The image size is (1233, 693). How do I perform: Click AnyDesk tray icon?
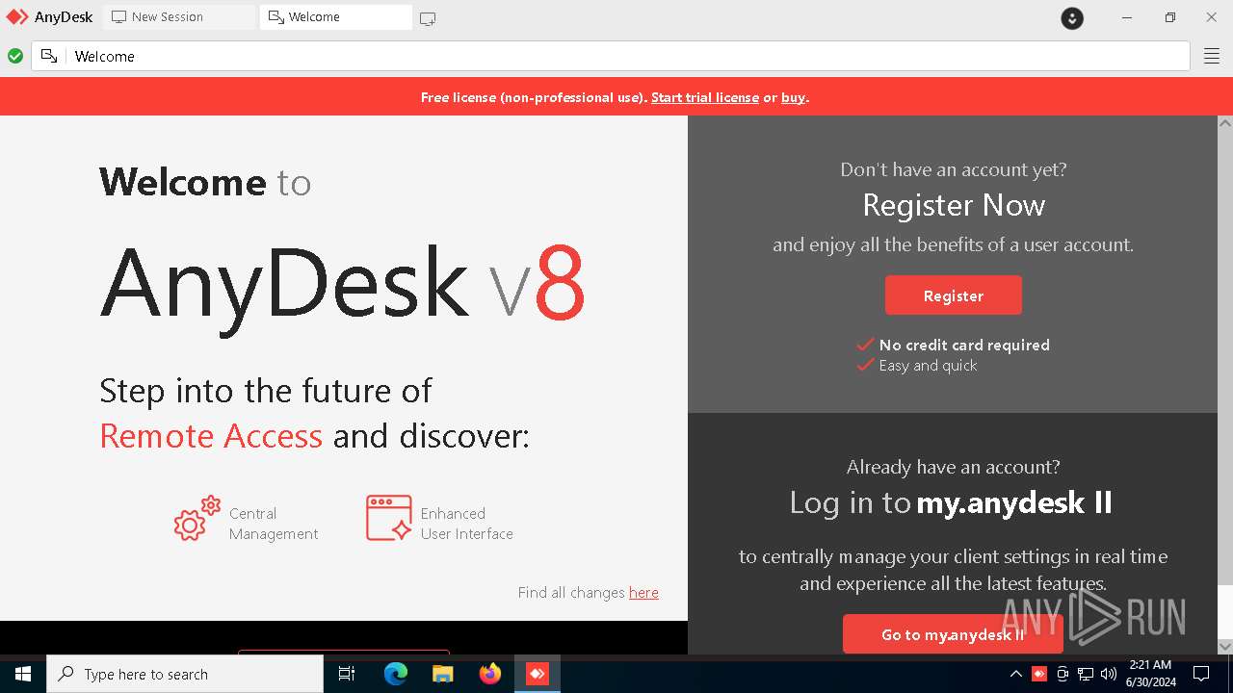coord(1039,674)
